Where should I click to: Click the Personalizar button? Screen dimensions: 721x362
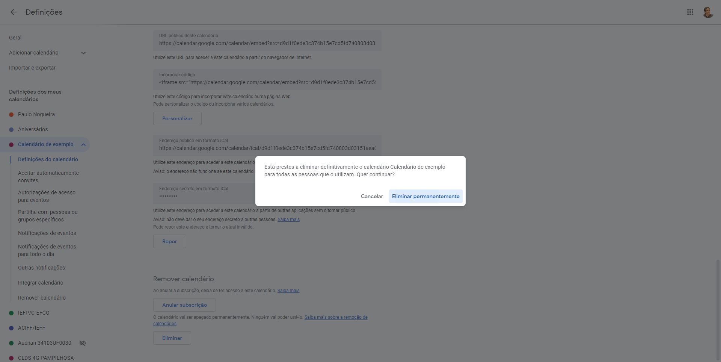pyautogui.click(x=177, y=118)
